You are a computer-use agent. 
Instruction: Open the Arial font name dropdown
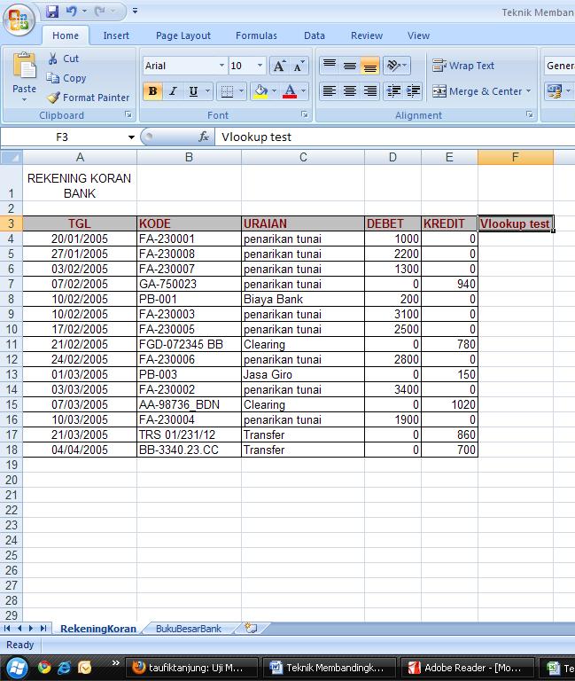(x=221, y=66)
